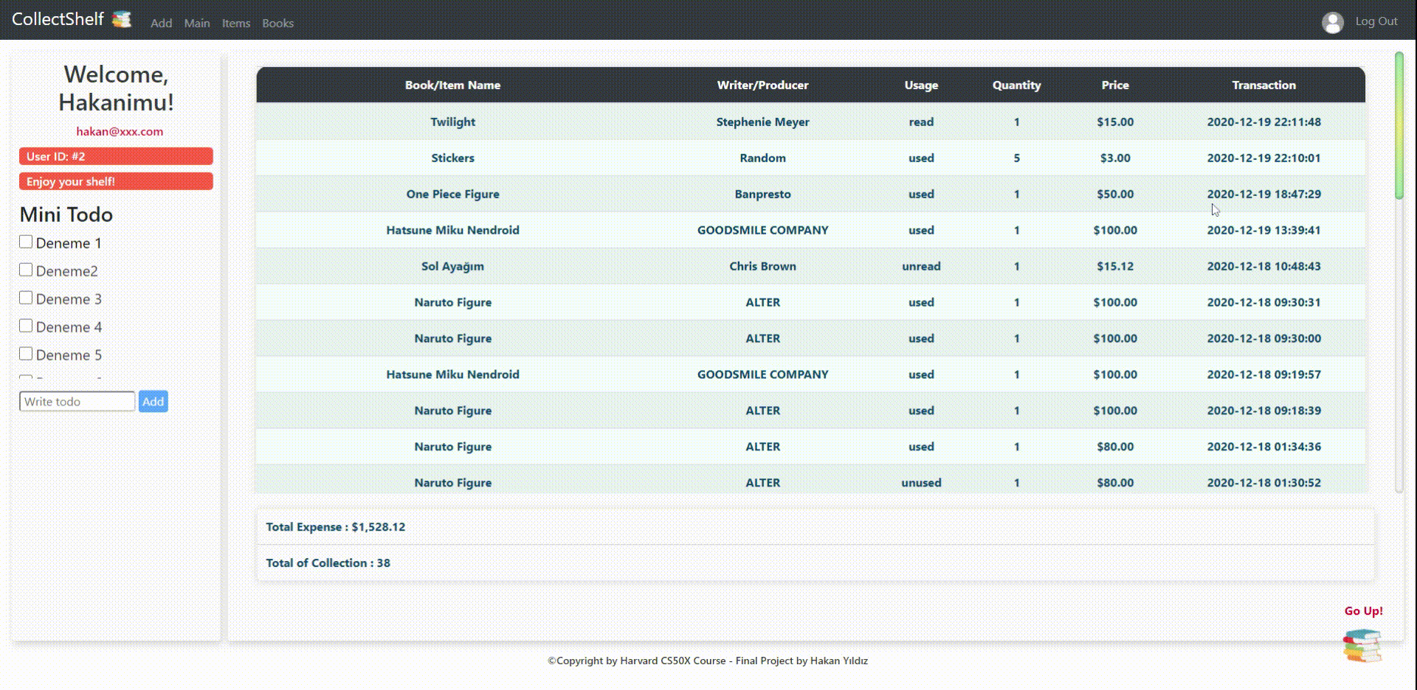Click the $15.12 price cell
The width and height of the screenshot is (1417, 690).
click(1115, 266)
